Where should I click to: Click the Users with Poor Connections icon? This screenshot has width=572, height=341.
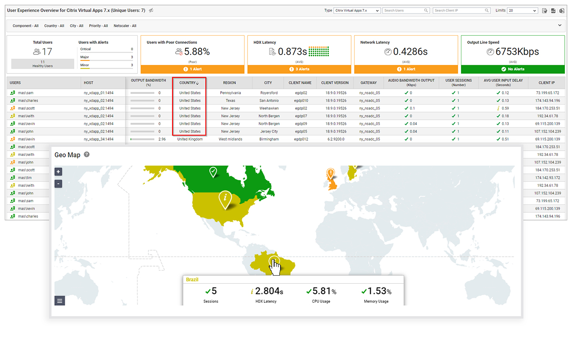(x=179, y=52)
